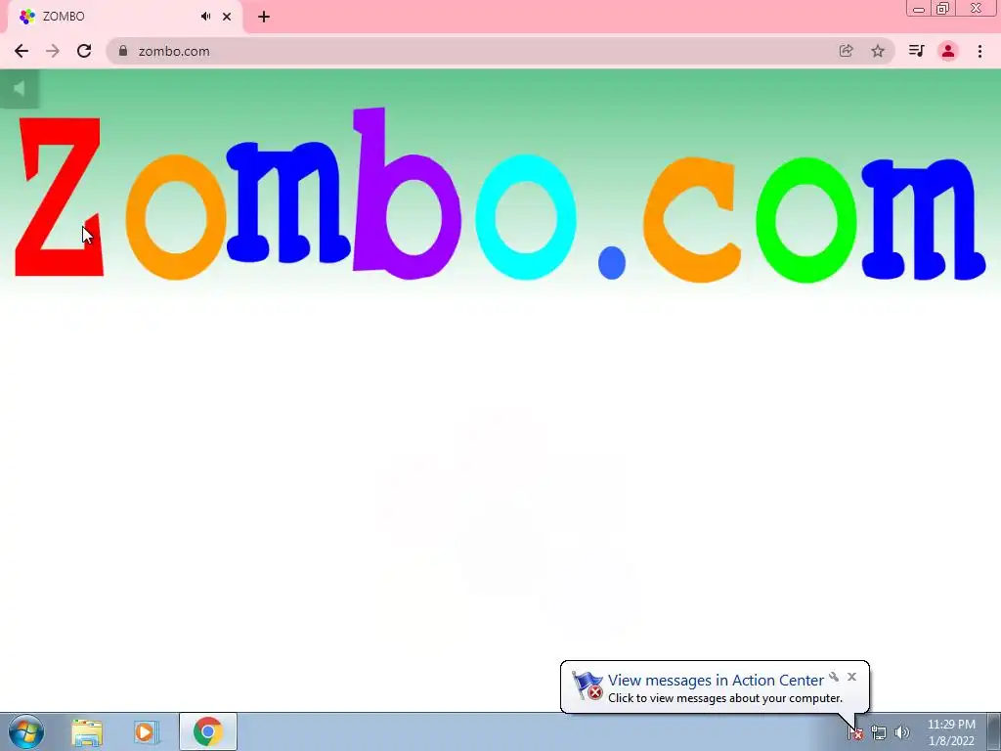Viewport: 1001px width, 751px height.
Task: Select the ZOMBO browser tab
Action: pos(125,17)
